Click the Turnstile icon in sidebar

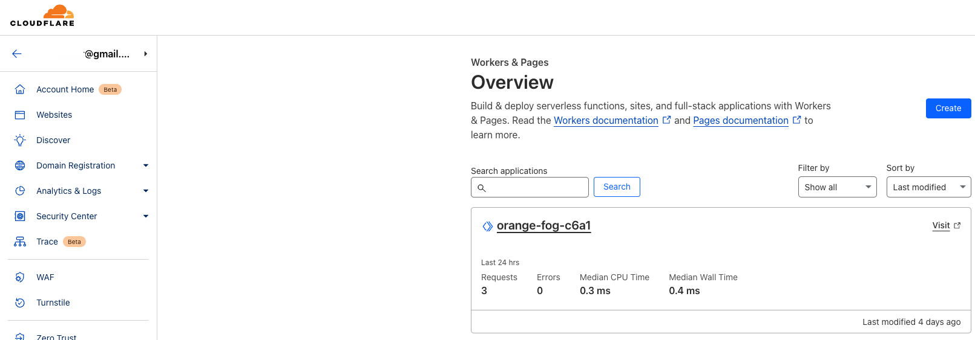click(20, 303)
